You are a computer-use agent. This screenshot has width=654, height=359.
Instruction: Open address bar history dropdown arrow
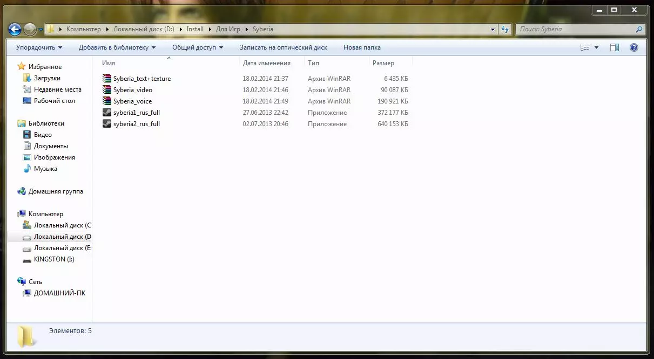(493, 30)
